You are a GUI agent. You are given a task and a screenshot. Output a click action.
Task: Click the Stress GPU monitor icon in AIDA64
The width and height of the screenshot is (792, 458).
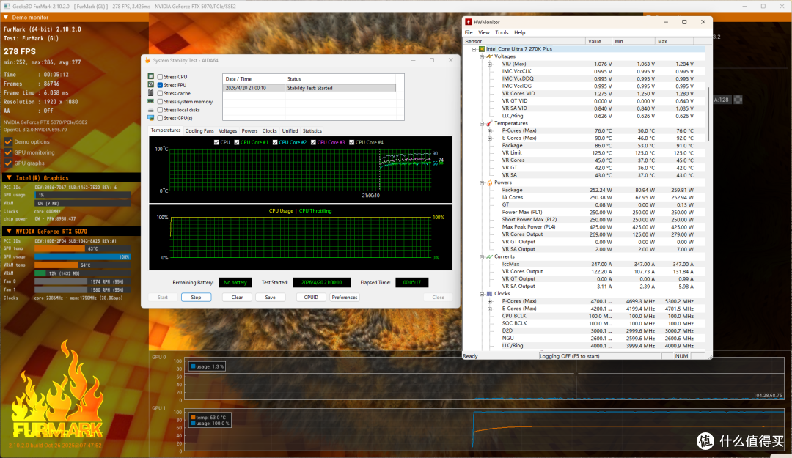(x=150, y=118)
